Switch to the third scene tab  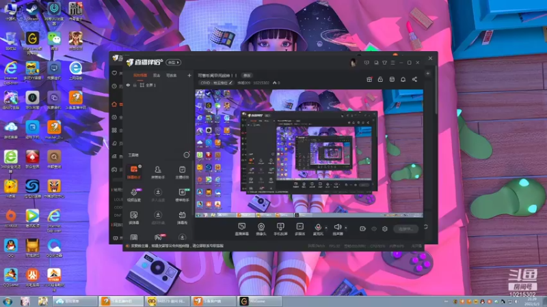coord(172,75)
